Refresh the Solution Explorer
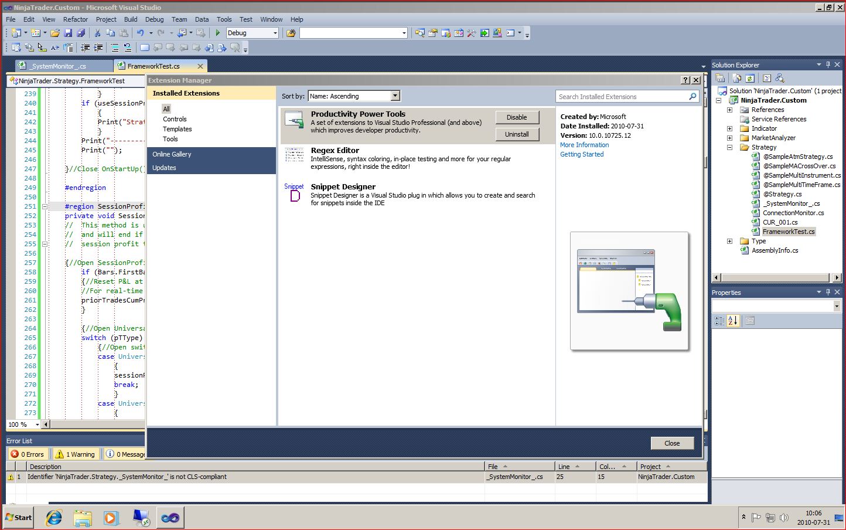Screen dimensions: 846x530 pos(750,78)
